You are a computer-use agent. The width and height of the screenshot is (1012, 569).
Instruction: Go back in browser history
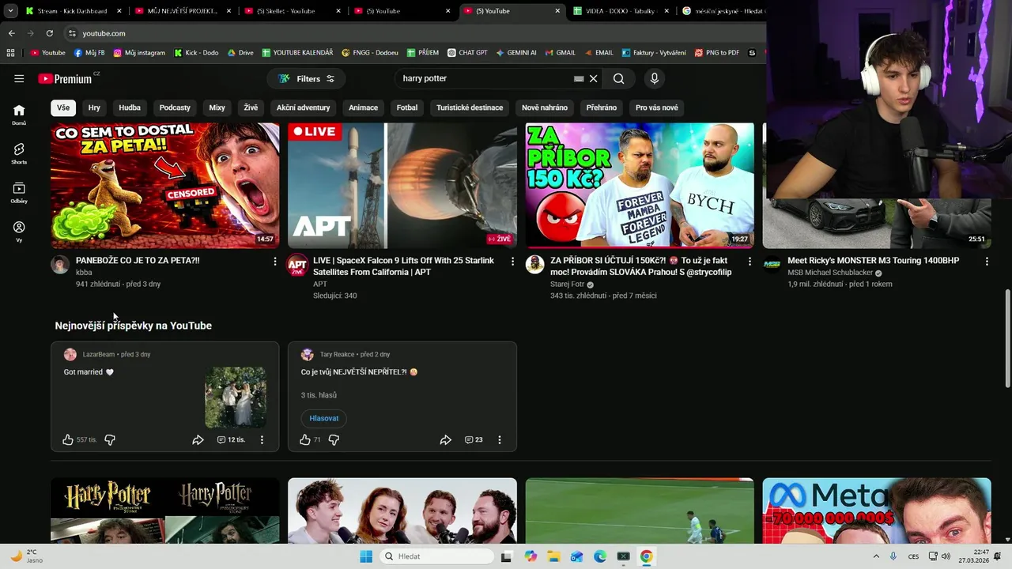coord(11,33)
